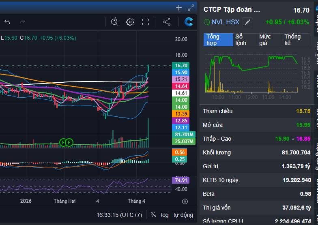
Task: Switch to Tổng hợp tab
Action: (x=218, y=40)
